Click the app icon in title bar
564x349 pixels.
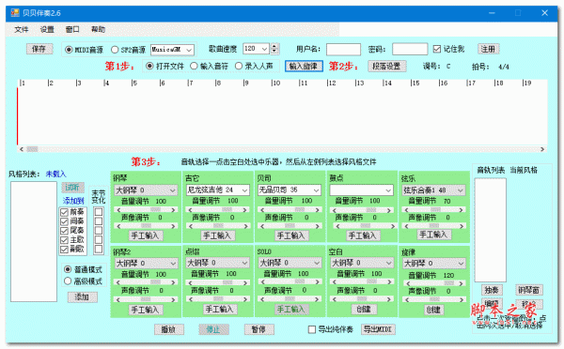15,13
